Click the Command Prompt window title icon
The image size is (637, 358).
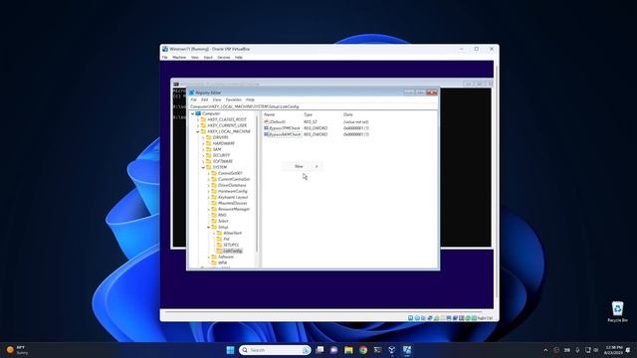176,84
